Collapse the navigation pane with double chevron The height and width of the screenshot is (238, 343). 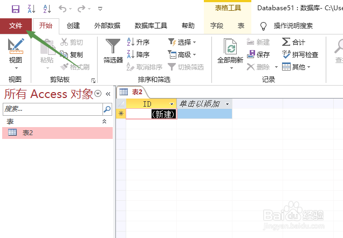pyautogui.click(x=108, y=94)
